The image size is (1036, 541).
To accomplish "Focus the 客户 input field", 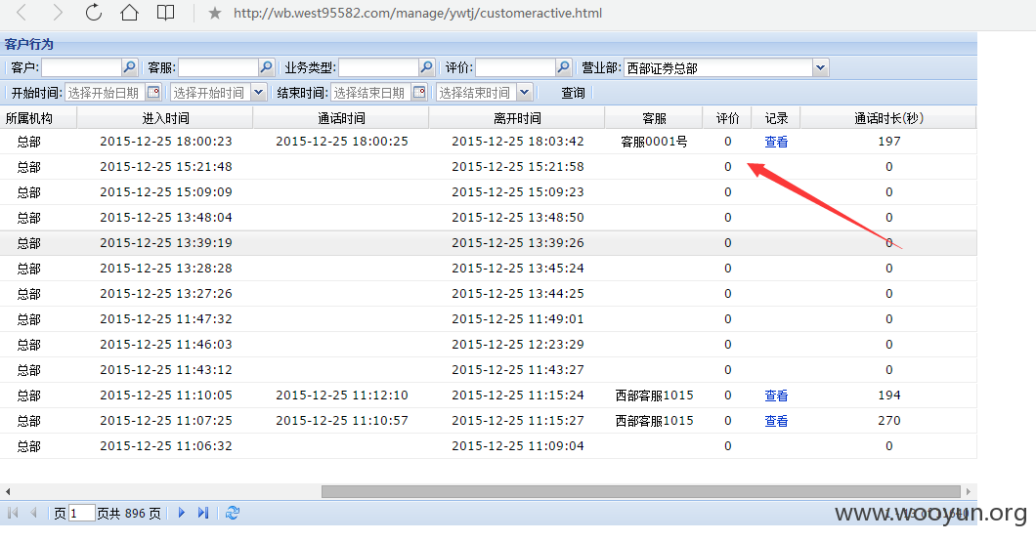I will (82, 67).
